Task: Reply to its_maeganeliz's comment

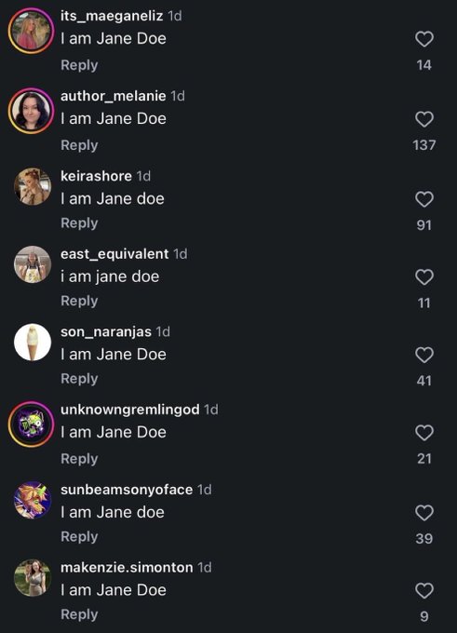Action: coord(79,65)
